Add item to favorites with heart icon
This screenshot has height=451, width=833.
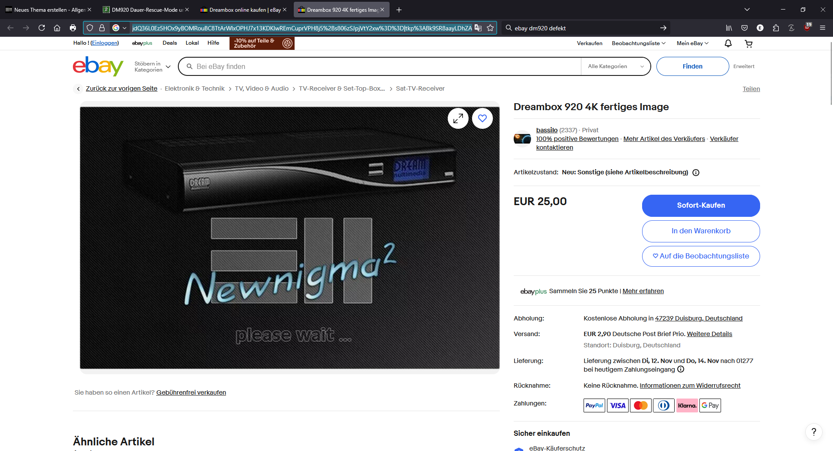click(482, 118)
